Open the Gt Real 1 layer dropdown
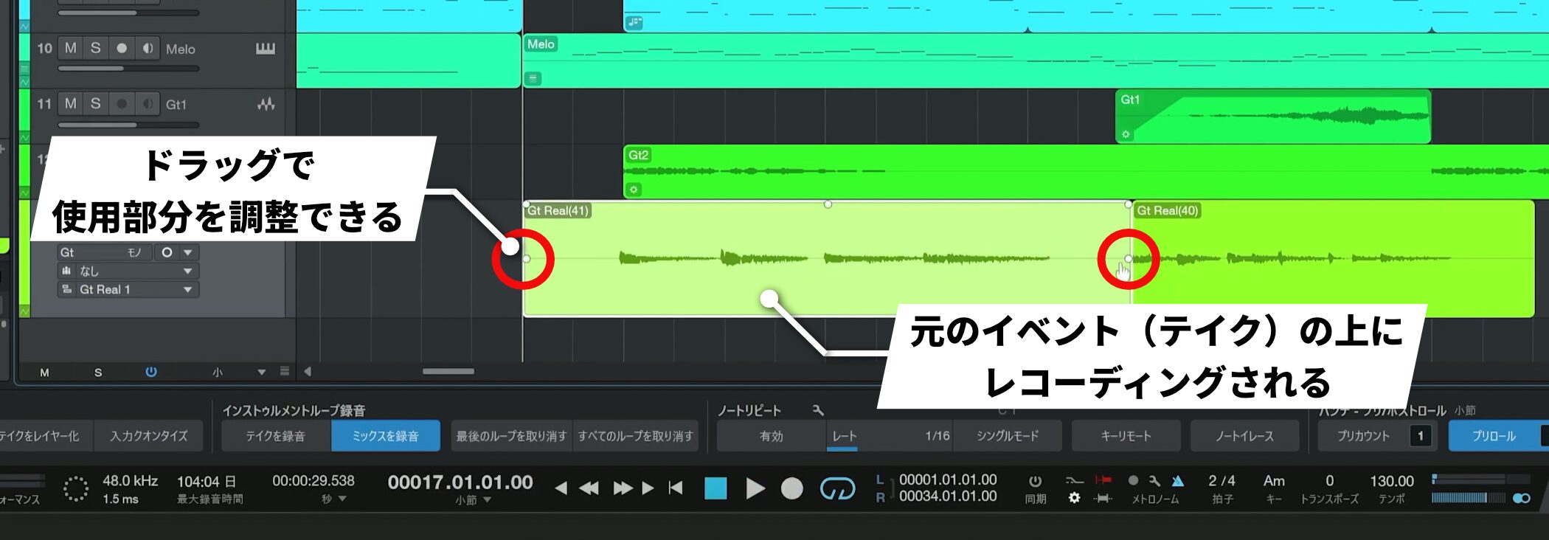Image resolution: width=1549 pixels, height=540 pixels. (187, 290)
